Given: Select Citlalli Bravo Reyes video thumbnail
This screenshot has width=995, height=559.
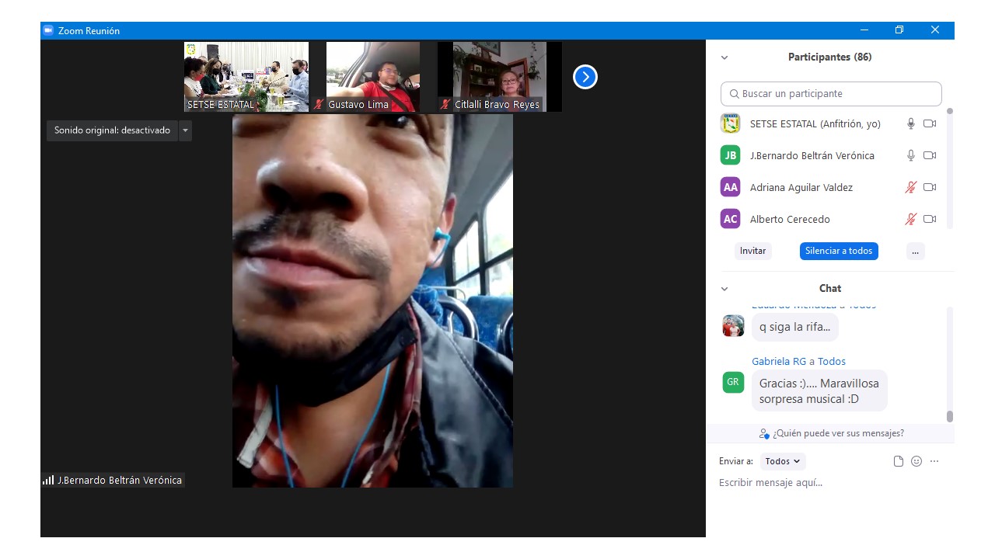Looking at the screenshot, I should [500, 77].
